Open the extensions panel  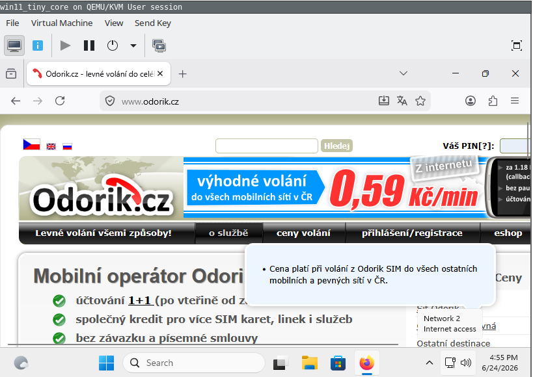click(x=493, y=101)
